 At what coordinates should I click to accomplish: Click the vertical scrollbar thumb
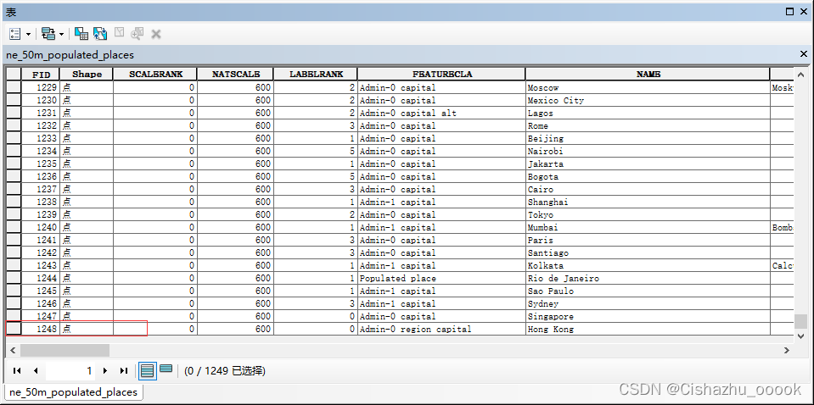pos(800,321)
